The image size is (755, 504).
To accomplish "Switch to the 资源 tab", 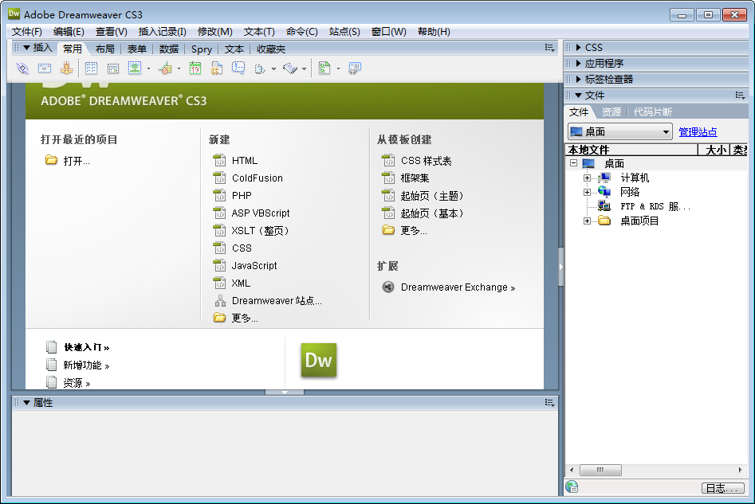I will pyautogui.click(x=611, y=112).
